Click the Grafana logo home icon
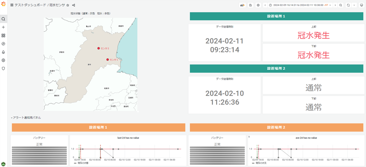 [3, 4]
